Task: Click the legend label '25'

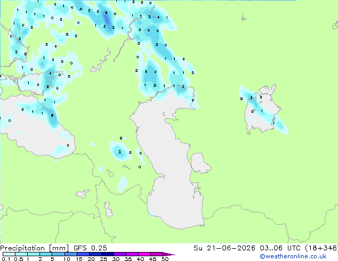Action: pyautogui.click(x=103, y=259)
